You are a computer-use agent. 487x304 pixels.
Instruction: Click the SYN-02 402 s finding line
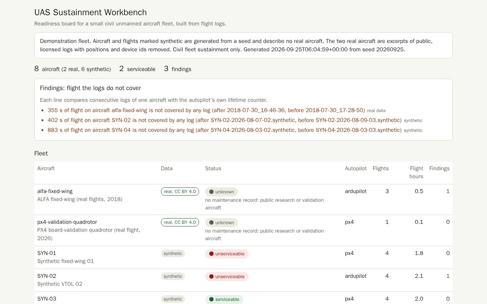pos(235,120)
